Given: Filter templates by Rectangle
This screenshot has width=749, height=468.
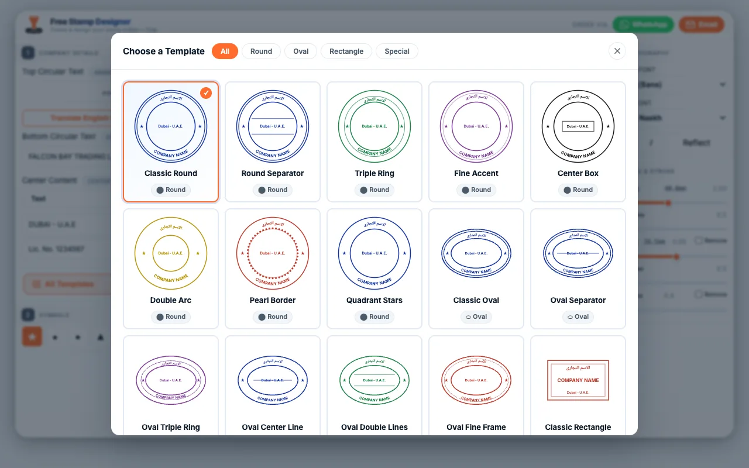Looking at the screenshot, I should [346, 51].
